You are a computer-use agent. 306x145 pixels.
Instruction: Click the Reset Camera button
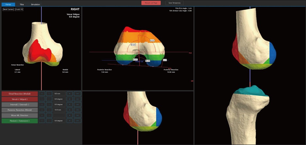(8, 9)
